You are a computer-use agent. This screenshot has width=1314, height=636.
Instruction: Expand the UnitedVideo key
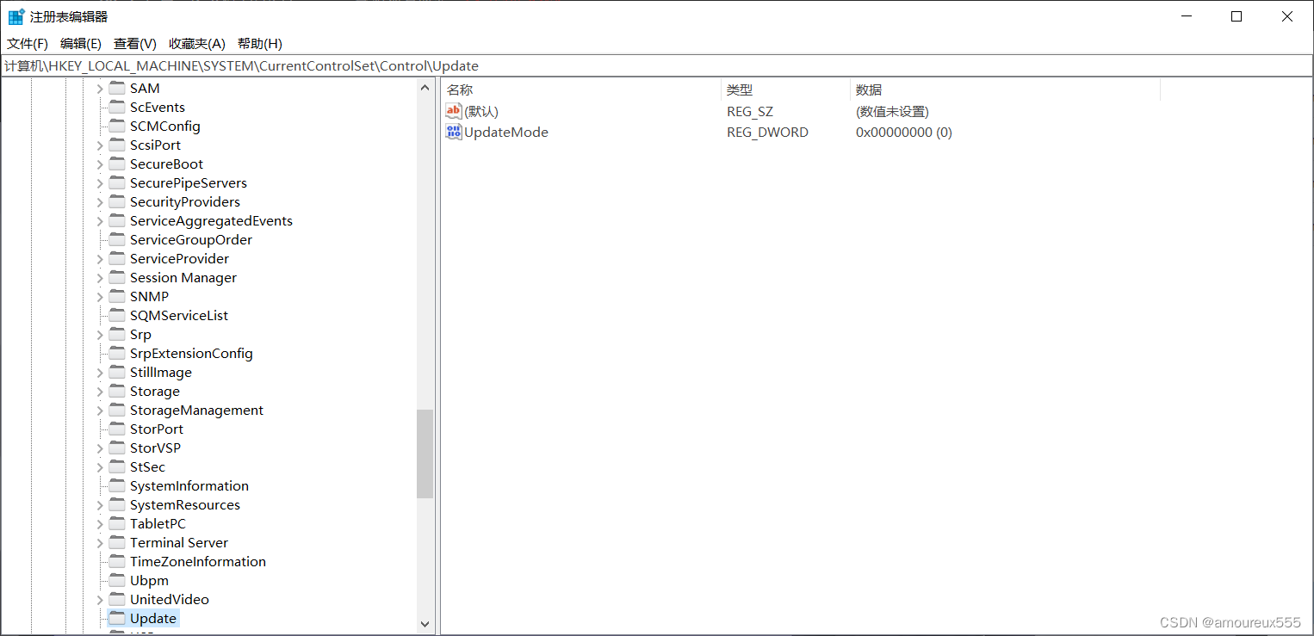pos(99,600)
